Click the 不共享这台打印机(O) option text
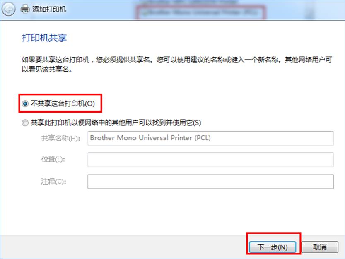 click(63, 103)
